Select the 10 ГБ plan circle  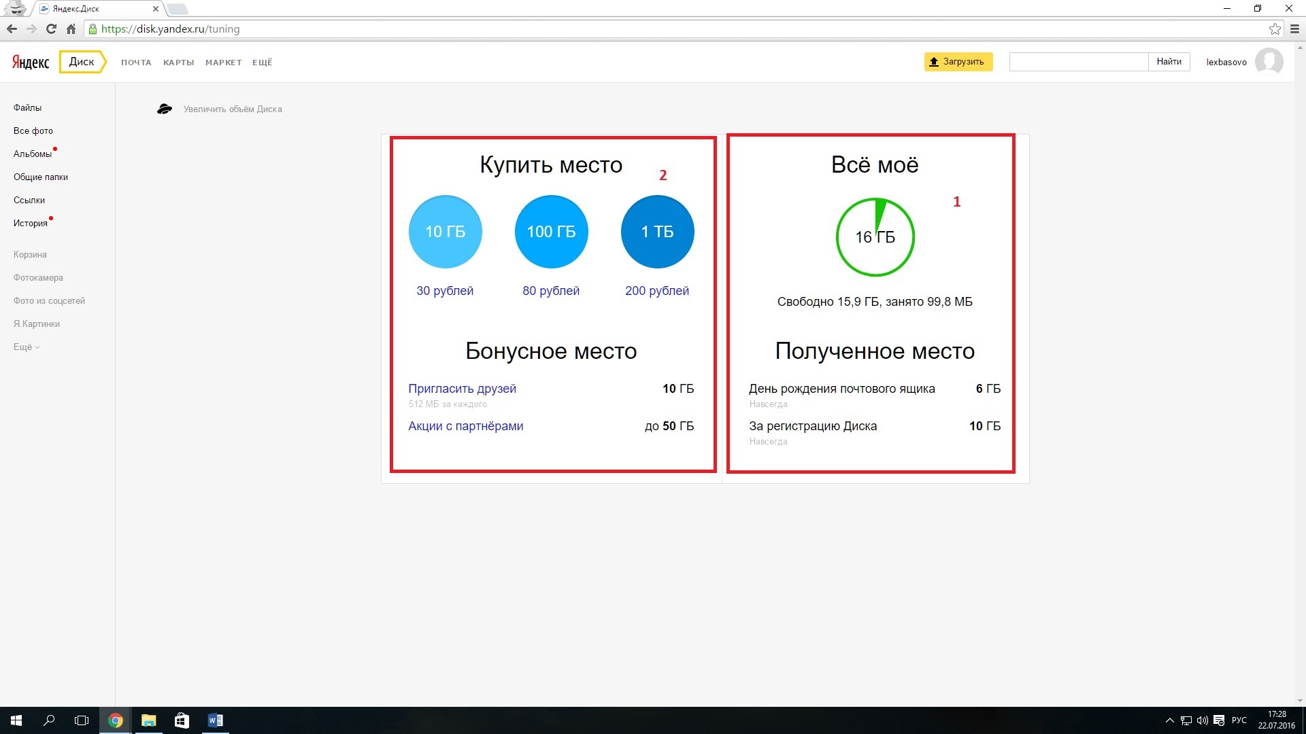click(x=446, y=232)
